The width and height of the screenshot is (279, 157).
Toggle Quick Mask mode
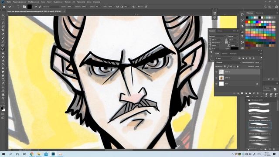[x=3, y=114]
